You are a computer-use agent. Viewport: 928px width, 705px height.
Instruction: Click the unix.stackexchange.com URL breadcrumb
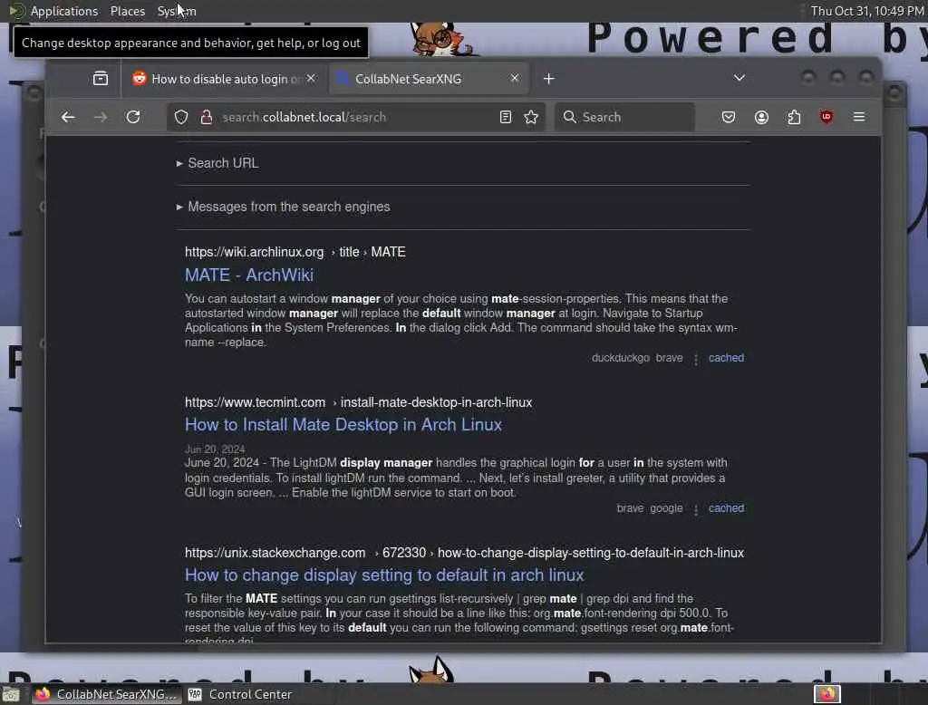tap(465, 553)
